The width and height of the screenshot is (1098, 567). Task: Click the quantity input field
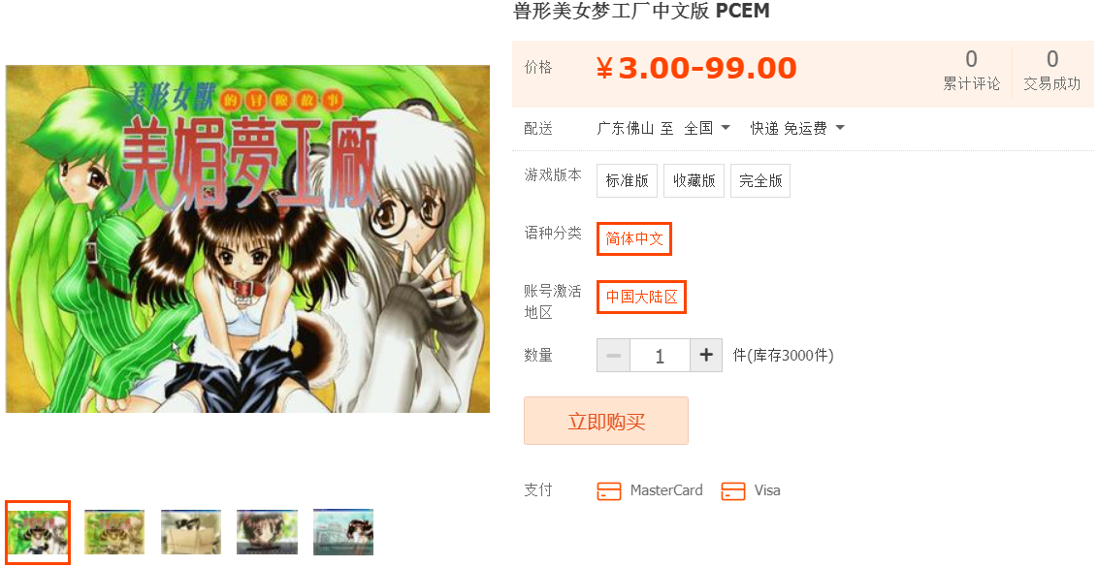pos(660,355)
